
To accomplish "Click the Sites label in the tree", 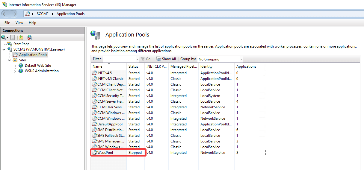I will 23,60.
